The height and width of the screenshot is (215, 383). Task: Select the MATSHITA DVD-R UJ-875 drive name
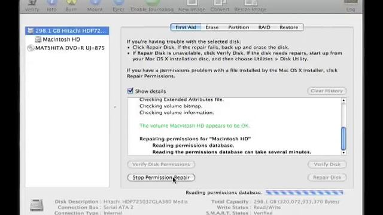point(70,48)
